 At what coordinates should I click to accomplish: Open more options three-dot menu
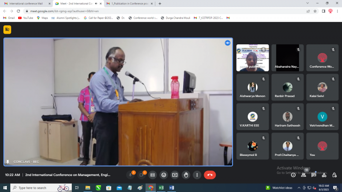pos(197,175)
